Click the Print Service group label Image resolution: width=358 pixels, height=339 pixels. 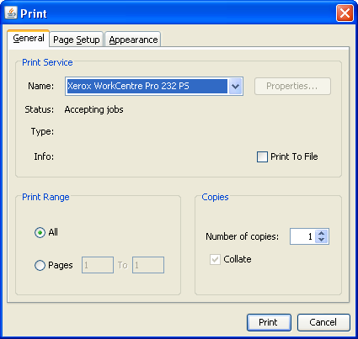coord(47,62)
